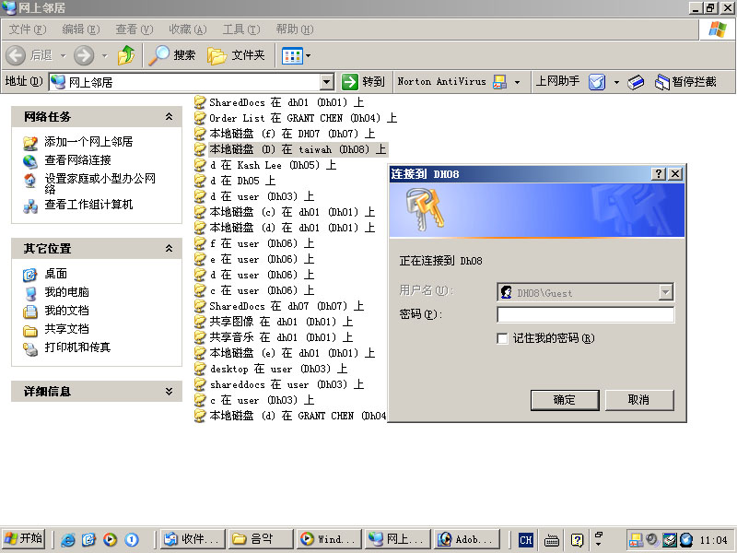Open Norton AntiVirus dropdown arrow
This screenshot has width=737, height=553.
tap(518, 82)
